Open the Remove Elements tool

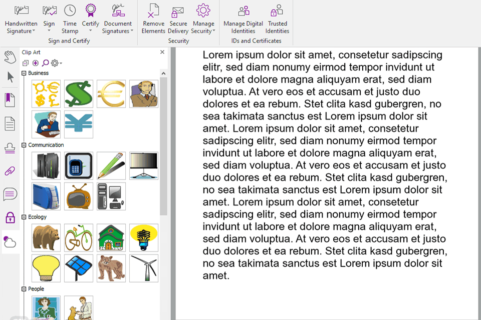click(153, 11)
